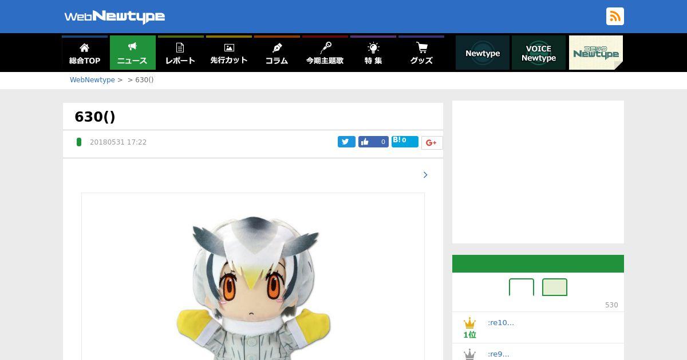Image resolution: width=687 pixels, height=360 pixels.
Task: Click the WebNewtype logo in the header
Action: click(x=114, y=17)
